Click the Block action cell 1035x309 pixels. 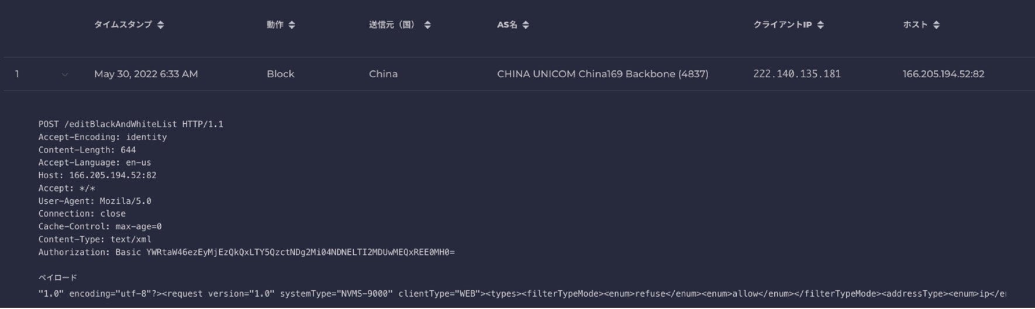[x=281, y=74]
